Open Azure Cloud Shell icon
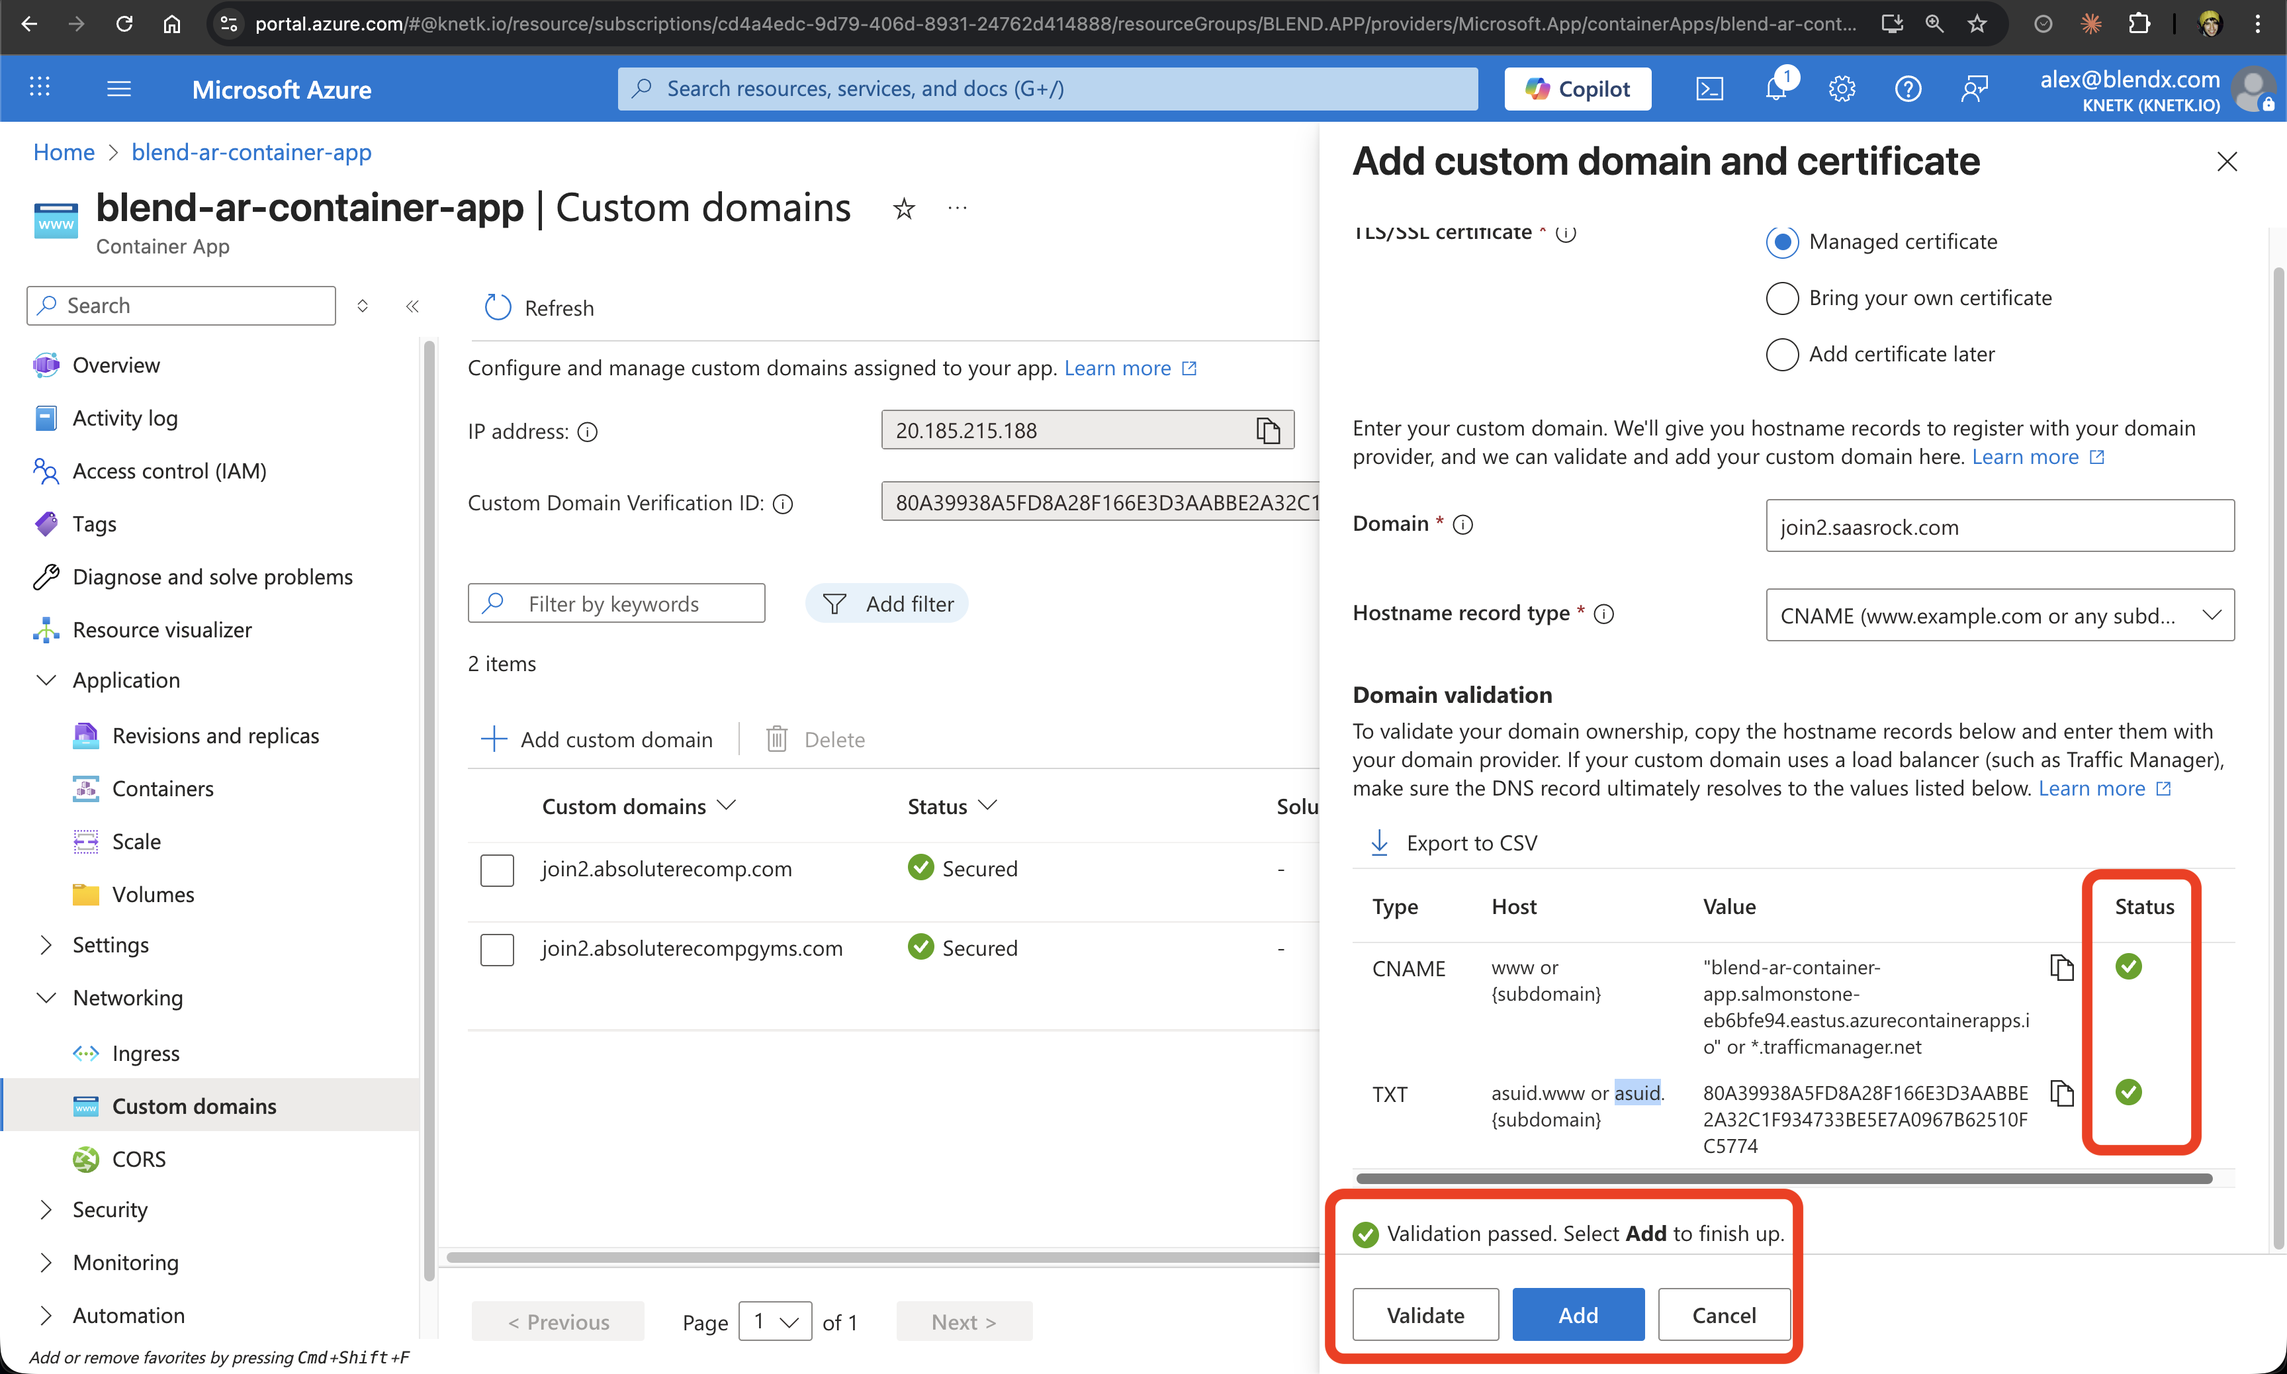The height and width of the screenshot is (1374, 2287). 1709,89
